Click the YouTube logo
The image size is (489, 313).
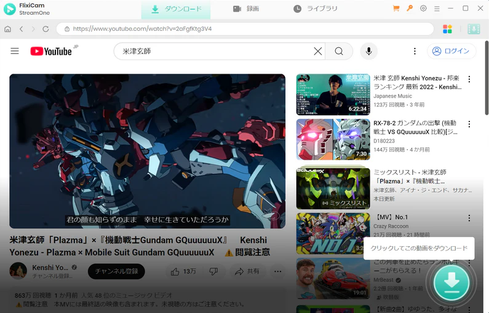(x=51, y=52)
